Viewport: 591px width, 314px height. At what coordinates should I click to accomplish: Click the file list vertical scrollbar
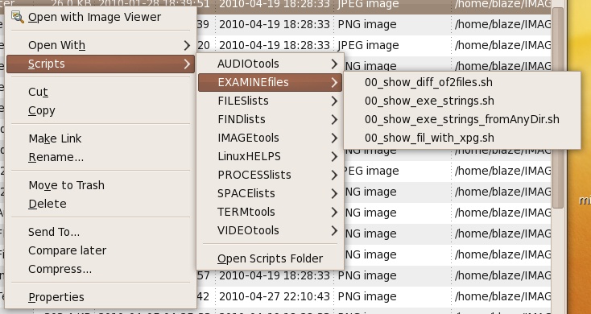[558, 107]
